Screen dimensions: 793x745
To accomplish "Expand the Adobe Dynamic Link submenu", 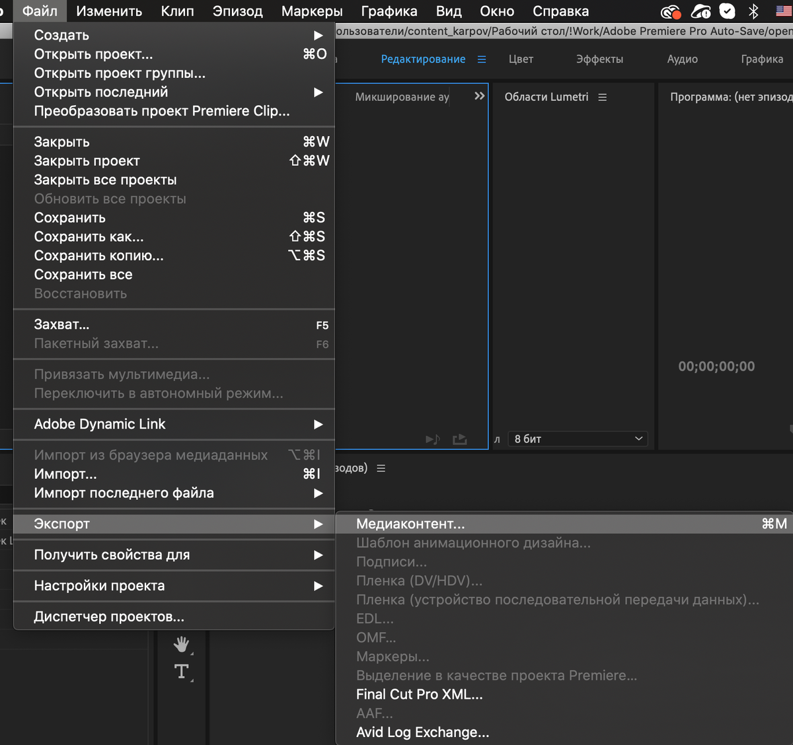I will (178, 424).
